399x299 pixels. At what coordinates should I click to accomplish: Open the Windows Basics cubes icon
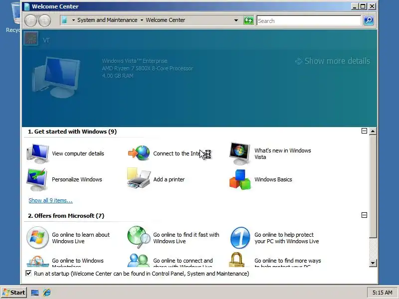(x=240, y=179)
